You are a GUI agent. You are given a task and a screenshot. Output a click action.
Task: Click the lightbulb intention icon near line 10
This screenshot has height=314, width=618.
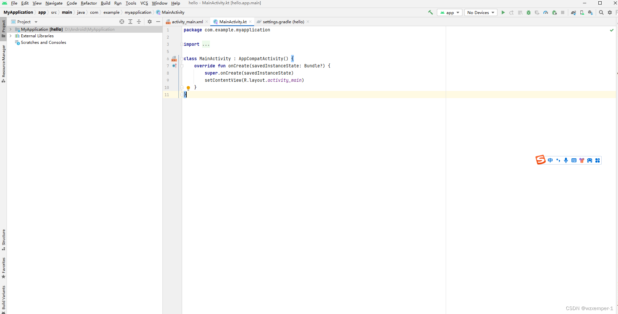pyautogui.click(x=189, y=88)
